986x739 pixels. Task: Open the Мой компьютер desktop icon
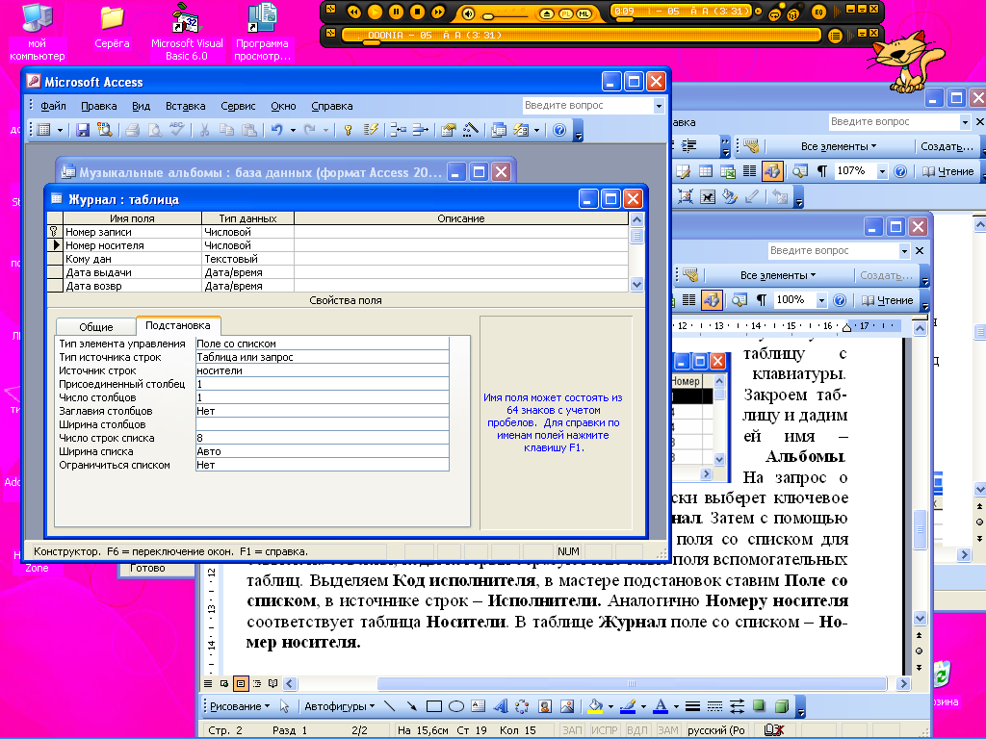(38, 32)
